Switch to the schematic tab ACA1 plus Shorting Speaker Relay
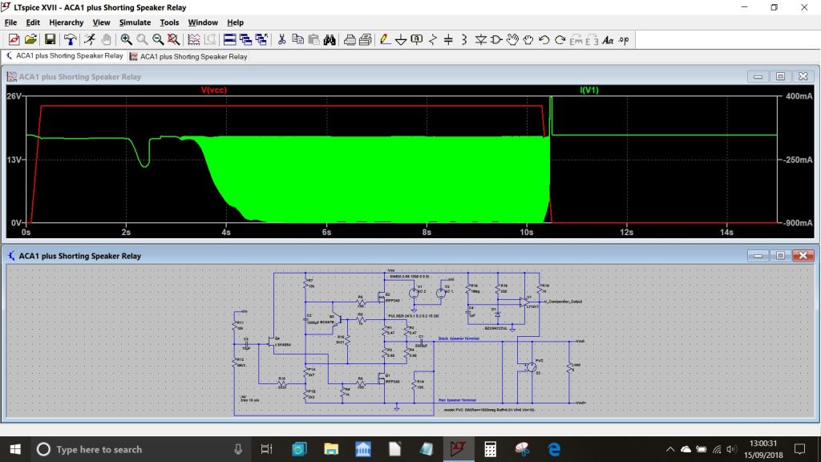This screenshot has height=462, width=821. (x=64, y=56)
